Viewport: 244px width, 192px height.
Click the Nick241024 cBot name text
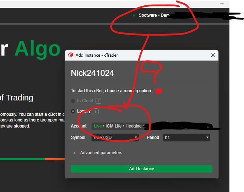92,73
